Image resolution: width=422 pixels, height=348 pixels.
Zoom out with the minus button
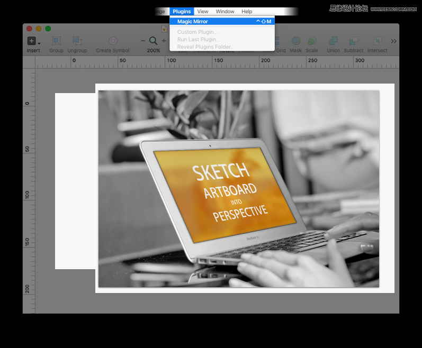coord(143,41)
